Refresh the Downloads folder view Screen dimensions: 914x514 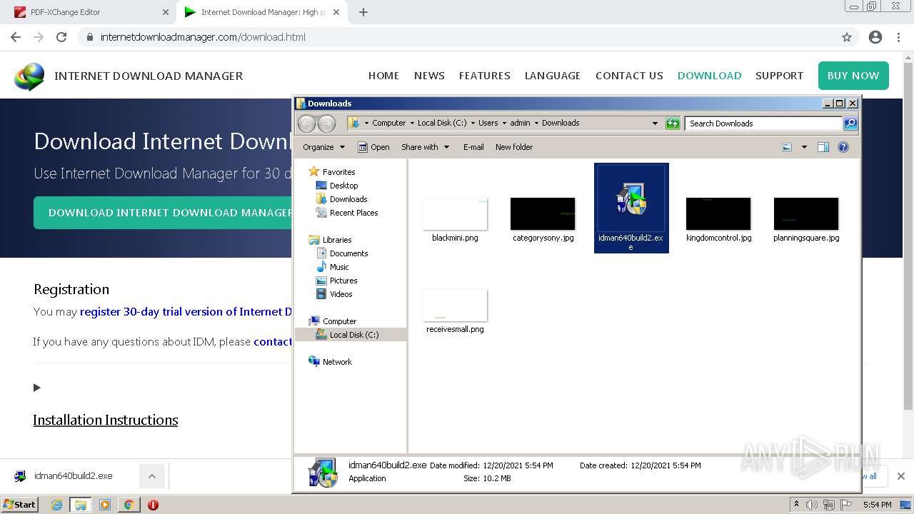[673, 124]
